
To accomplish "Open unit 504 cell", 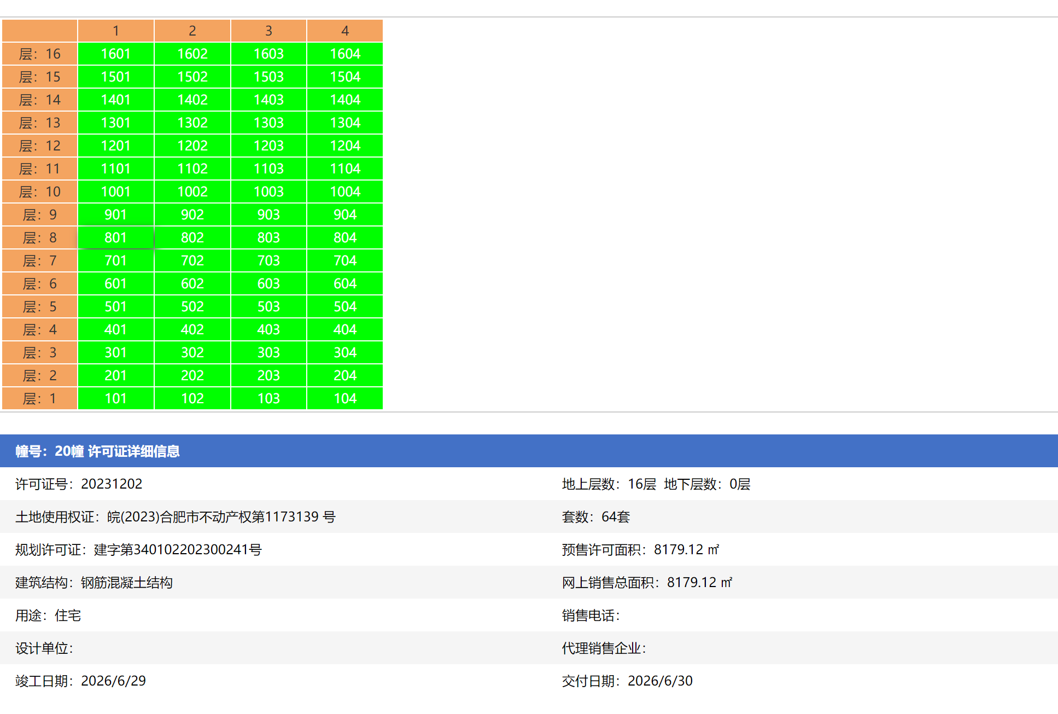I will click(345, 306).
